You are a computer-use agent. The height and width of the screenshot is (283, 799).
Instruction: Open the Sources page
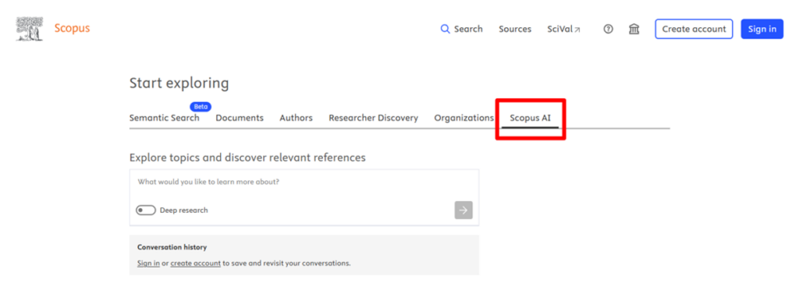(x=515, y=29)
